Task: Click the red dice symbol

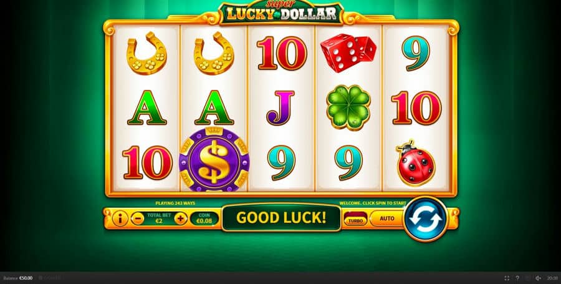Action: tap(348, 52)
